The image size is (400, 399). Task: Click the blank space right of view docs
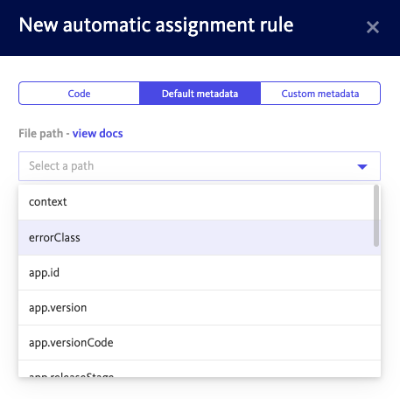(x=251, y=134)
